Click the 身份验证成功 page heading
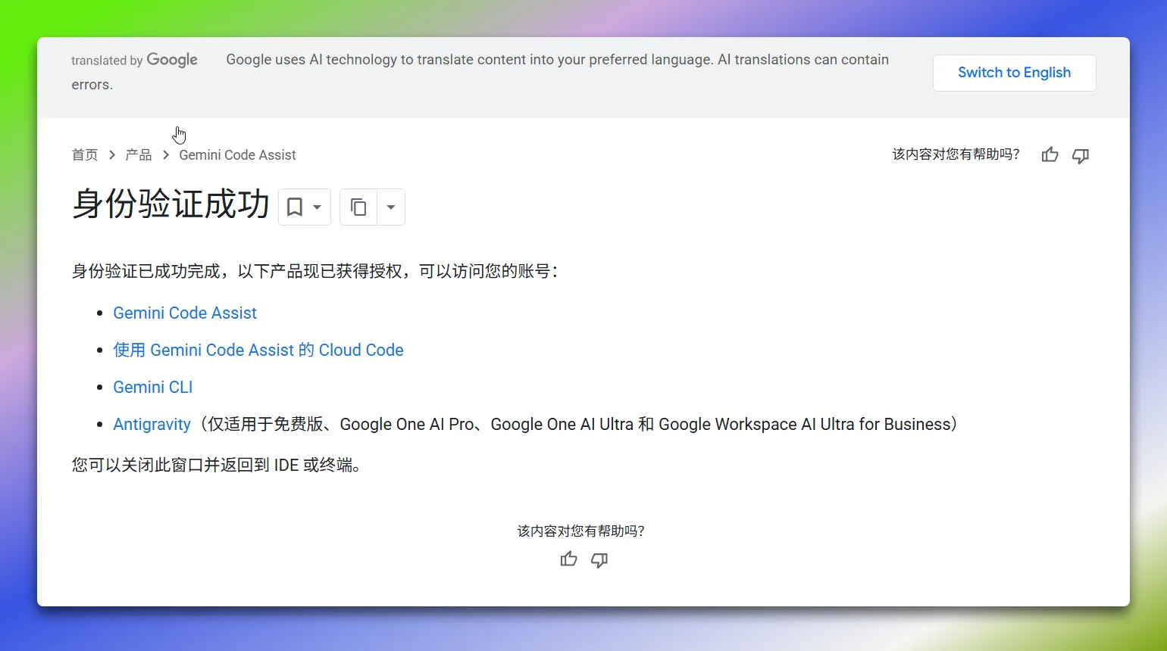This screenshot has width=1167, height=651. pos(171,204)
